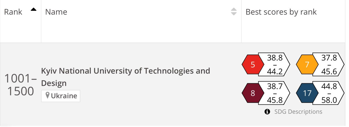Image resolution: width=349 pixels, height=127 pixels.
Task: Click the 37.8–45.6 score box
Action: click(x=329, y=65)
